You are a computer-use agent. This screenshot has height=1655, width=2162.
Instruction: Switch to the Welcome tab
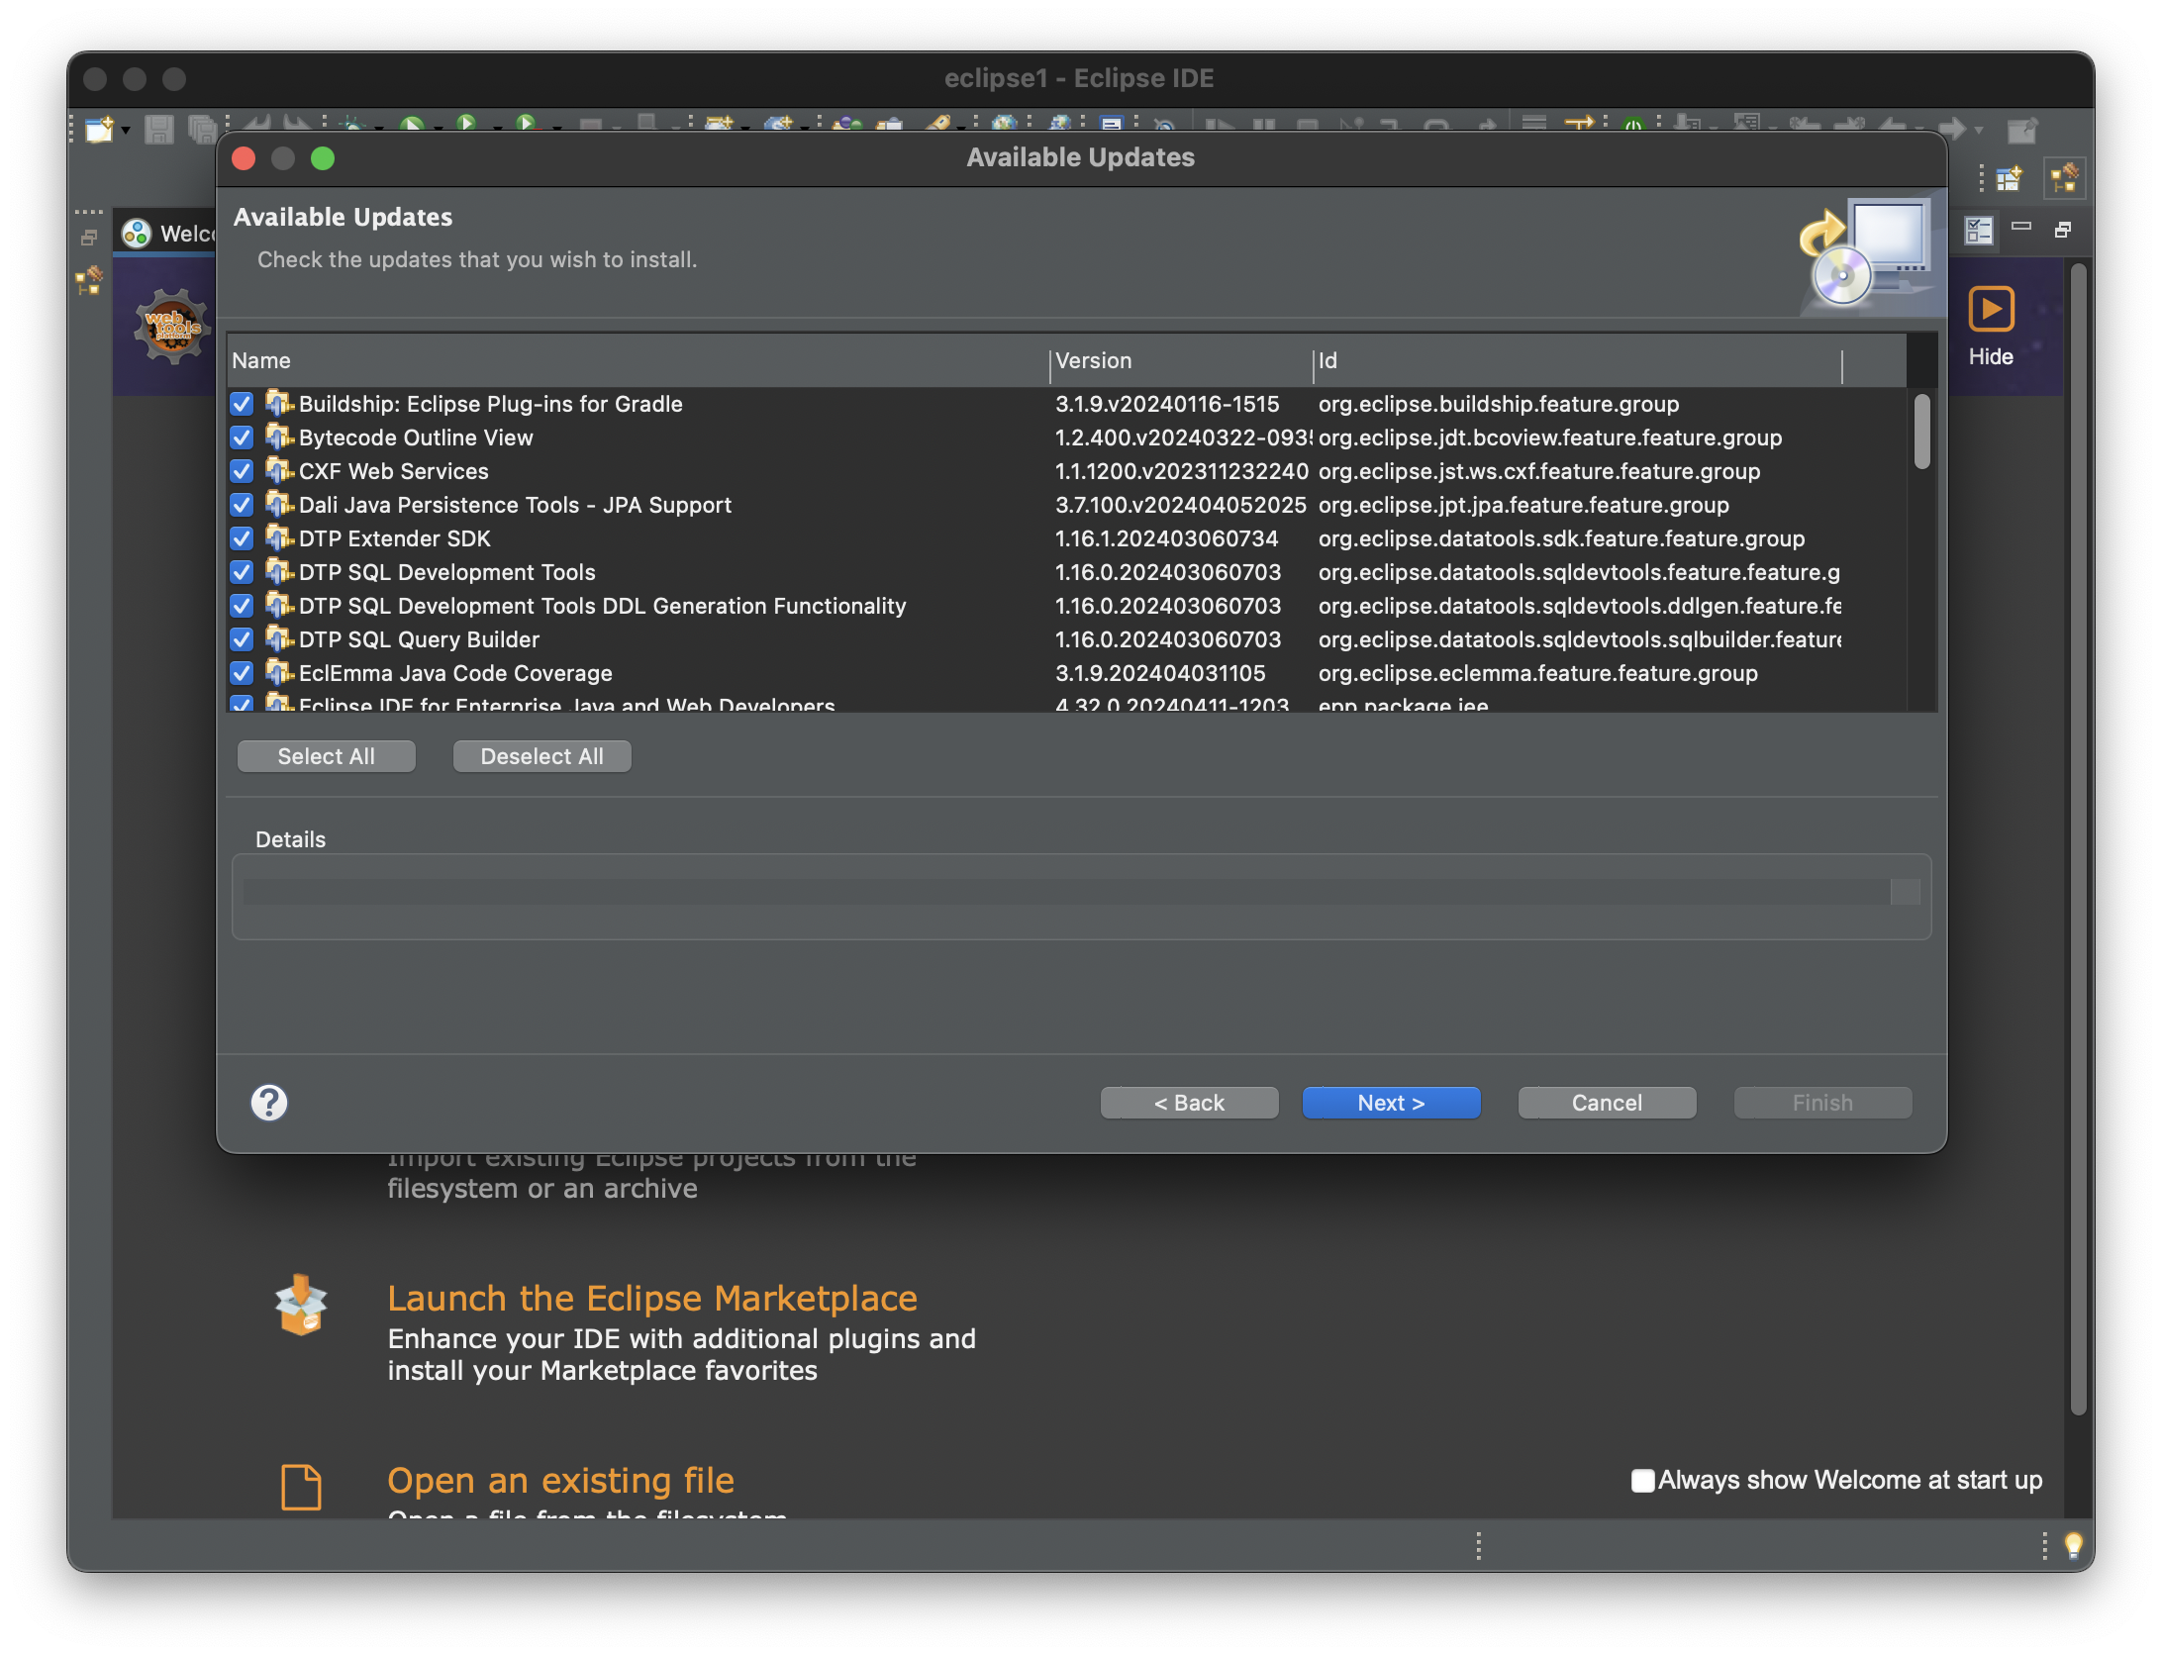[x=168, y=234]
